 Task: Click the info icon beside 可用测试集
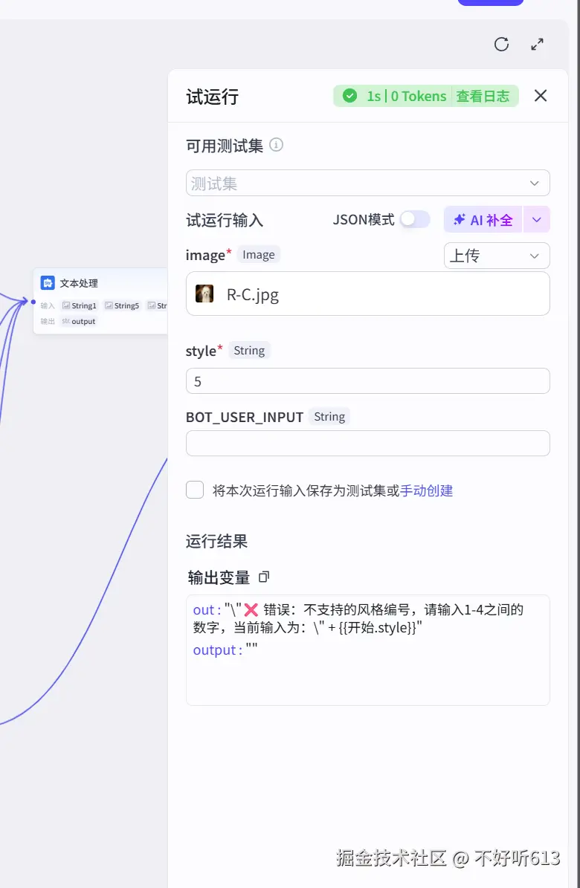pos(276,145)
